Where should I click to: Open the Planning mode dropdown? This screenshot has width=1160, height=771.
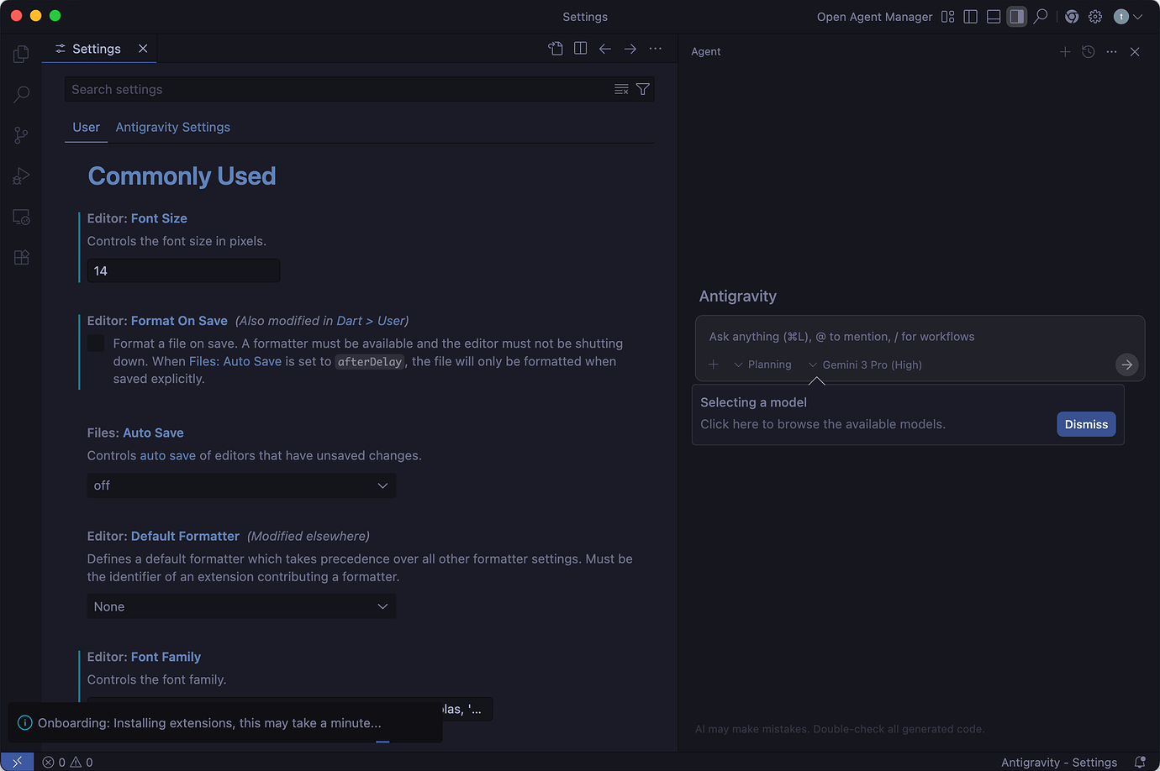pos(763,365)
